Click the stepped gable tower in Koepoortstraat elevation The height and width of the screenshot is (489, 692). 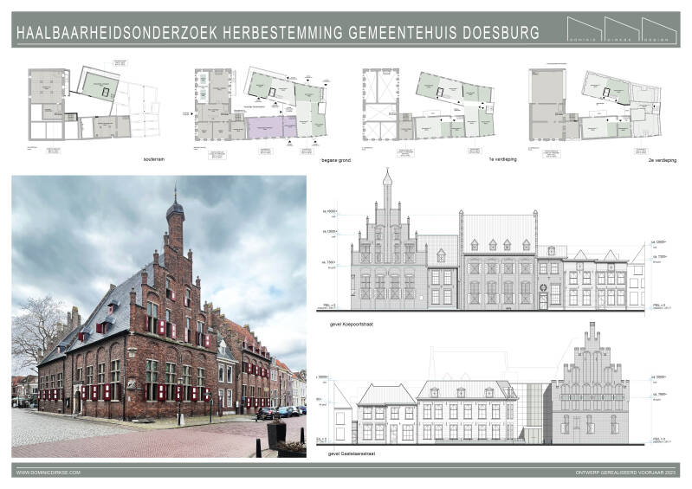click(387, 241)
